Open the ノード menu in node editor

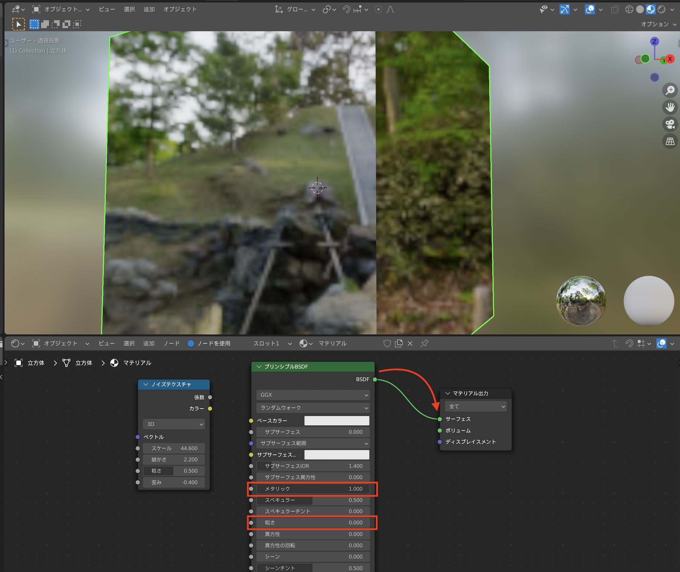tap(171, 343)
